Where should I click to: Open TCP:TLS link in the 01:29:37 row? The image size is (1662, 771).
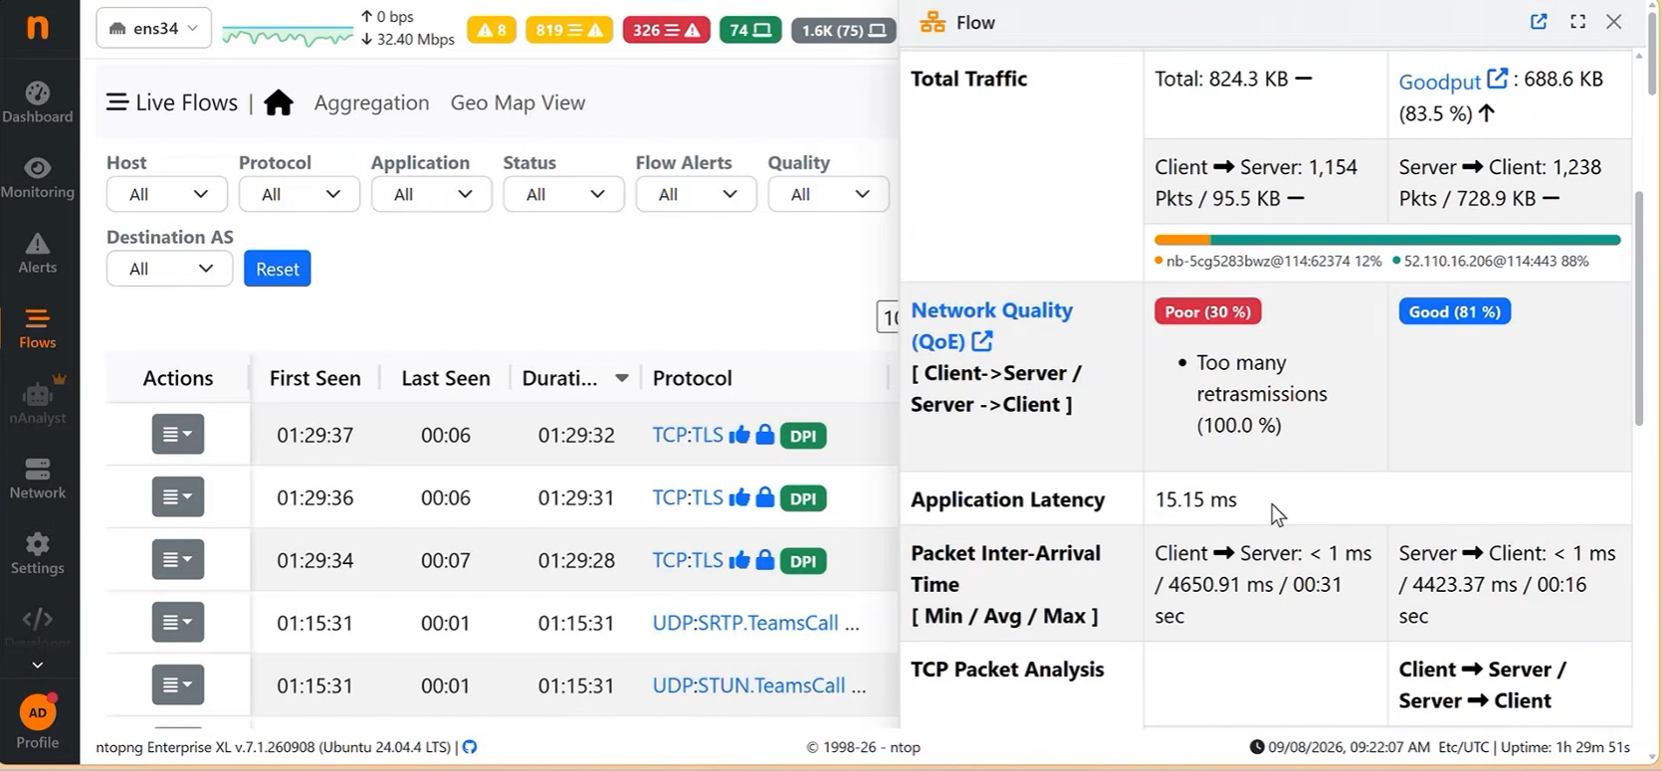[x=688, y=435]
